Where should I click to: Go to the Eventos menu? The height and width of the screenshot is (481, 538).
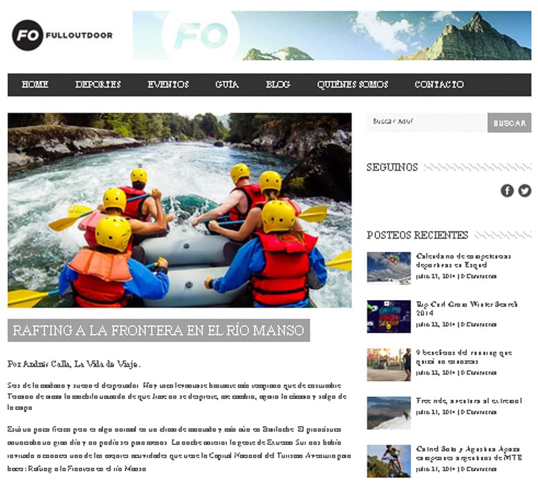click(x=168, y=84)
